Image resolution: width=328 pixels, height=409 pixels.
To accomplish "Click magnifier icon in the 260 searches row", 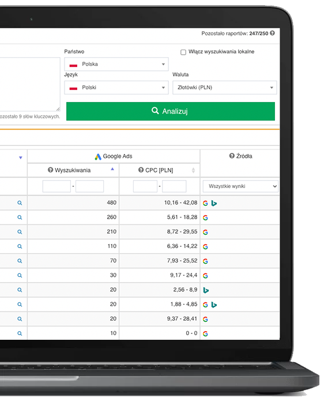I will pos(20,217).
